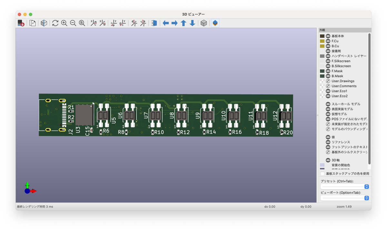Hide the 3D軸 axis indicator

(328, 160)
